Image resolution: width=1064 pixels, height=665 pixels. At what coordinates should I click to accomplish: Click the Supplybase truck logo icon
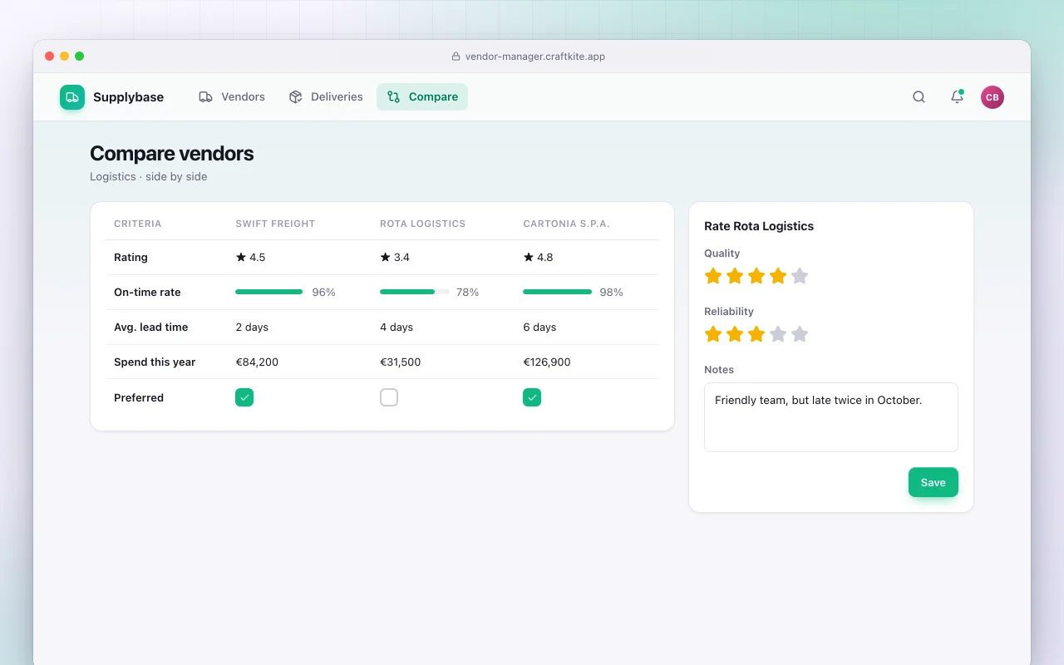[72, 97]
